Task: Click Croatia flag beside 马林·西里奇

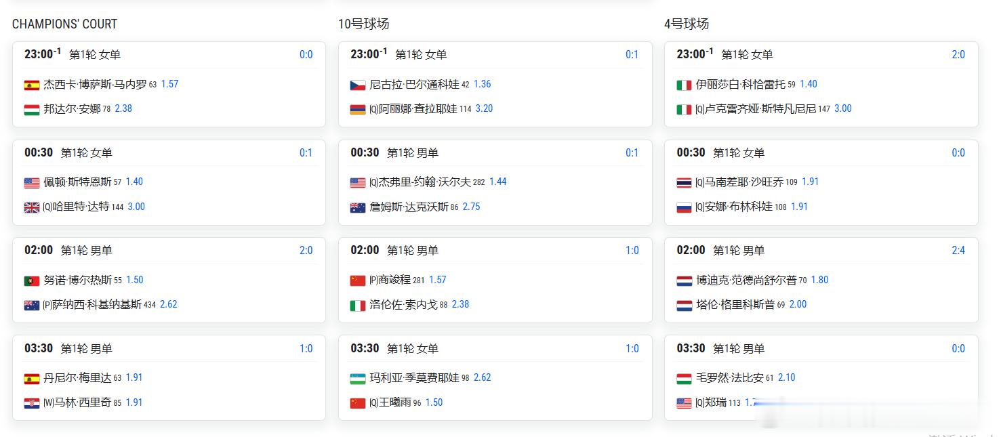Action: [32, 403]
